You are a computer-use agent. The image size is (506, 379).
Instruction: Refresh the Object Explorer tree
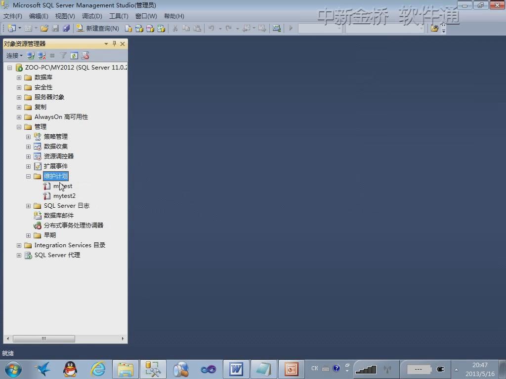[x=74, y=56]
